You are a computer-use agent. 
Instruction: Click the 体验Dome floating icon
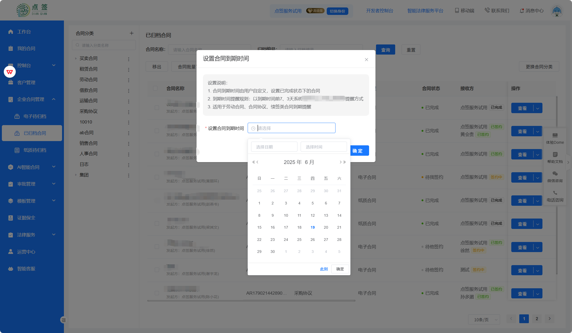(555, 135)
